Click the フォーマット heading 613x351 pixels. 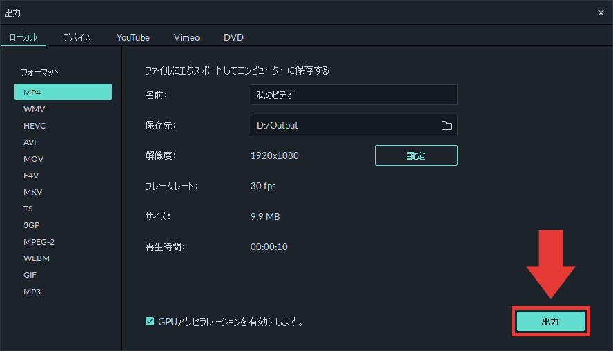40,72
